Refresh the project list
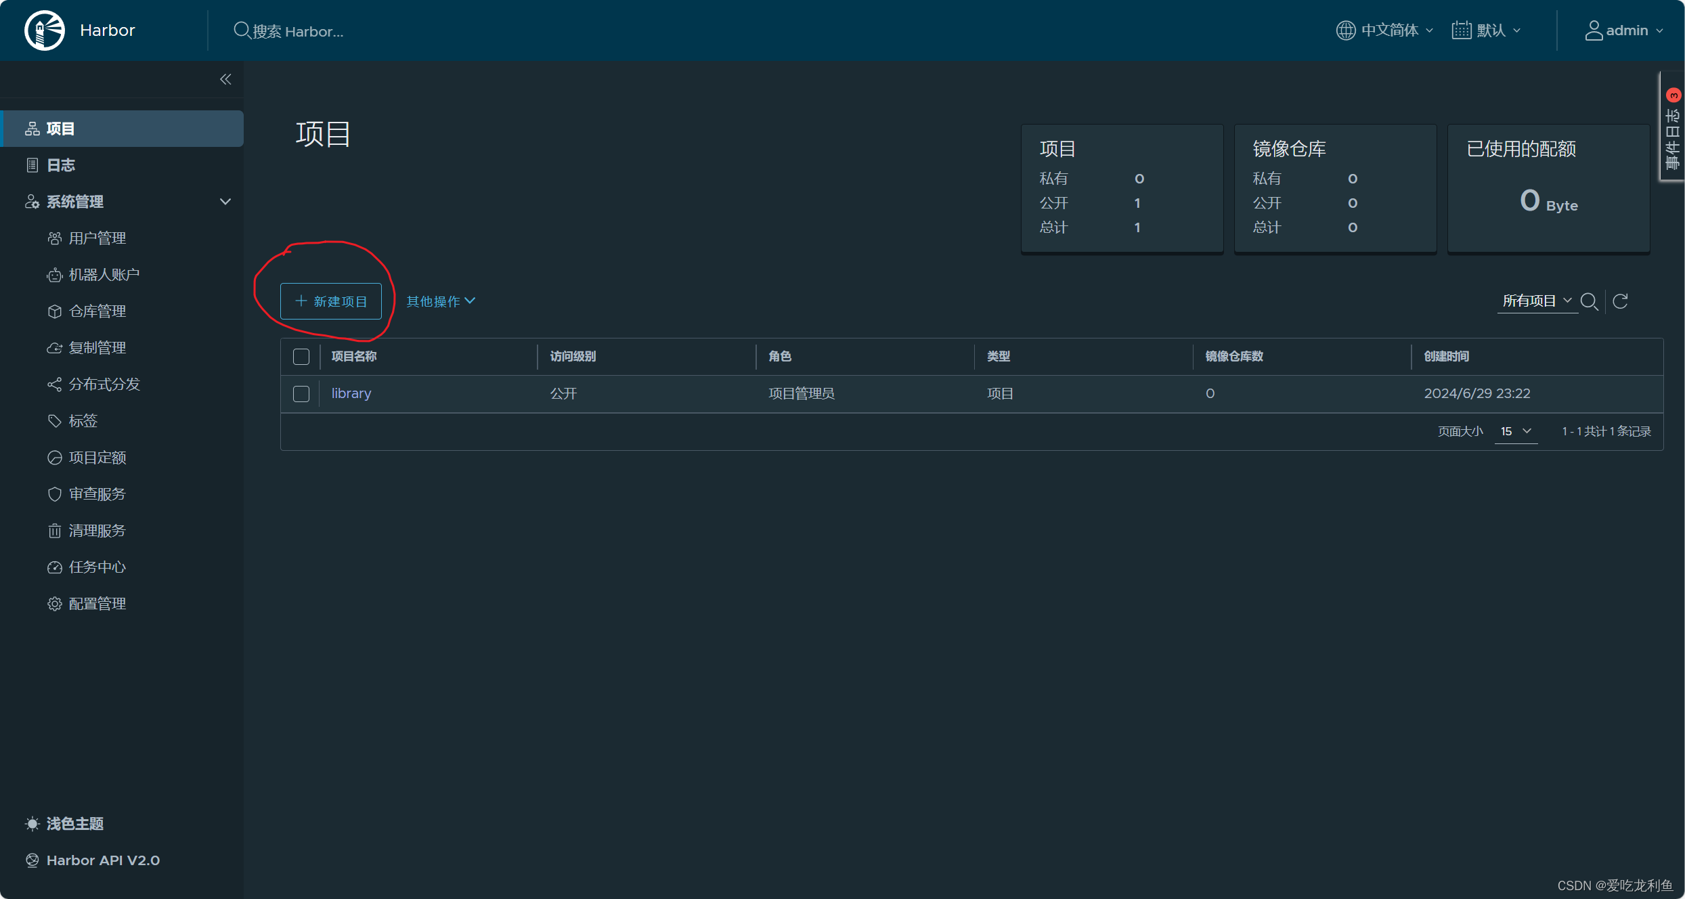1685x899 pixels. click(1620, 301)
